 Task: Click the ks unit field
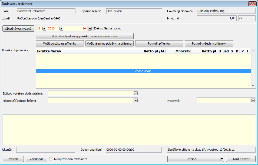(247, 18)
